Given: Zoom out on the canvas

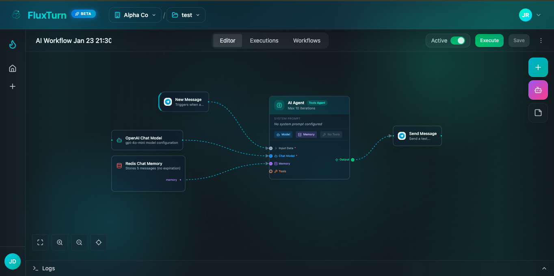Looking at the screenshot, I should click(79, 242).
